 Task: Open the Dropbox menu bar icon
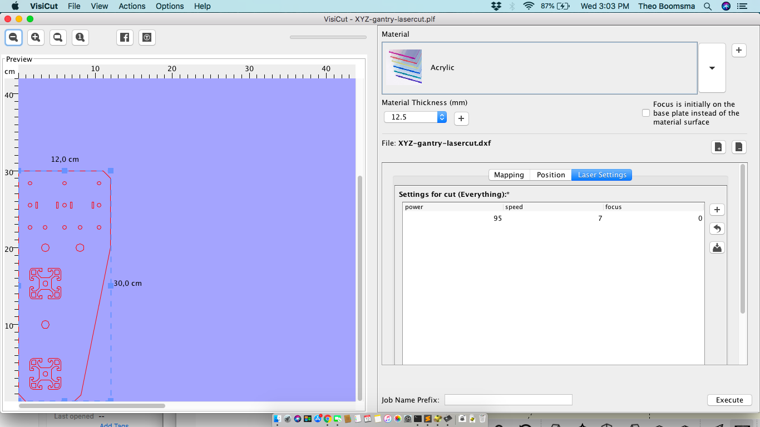(496, 6)
